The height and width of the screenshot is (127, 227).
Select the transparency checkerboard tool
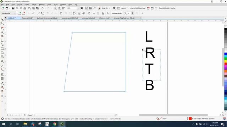tap(2, 78)
